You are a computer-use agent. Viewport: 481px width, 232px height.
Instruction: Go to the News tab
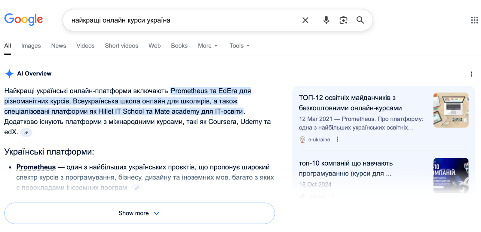[59, 46]
